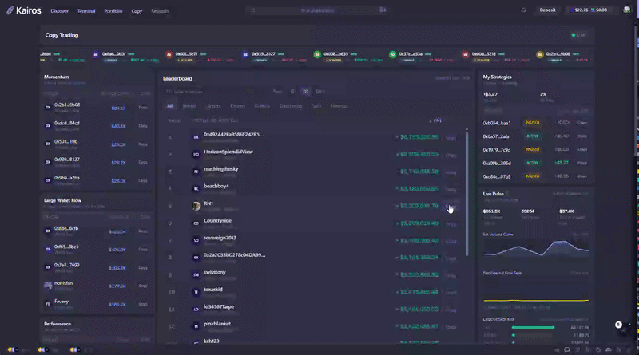The height and width of the screenshot is (355, 639).
Task: Switch to the Economics category tab
Action: pyautogui.click(x=291, y=106)
